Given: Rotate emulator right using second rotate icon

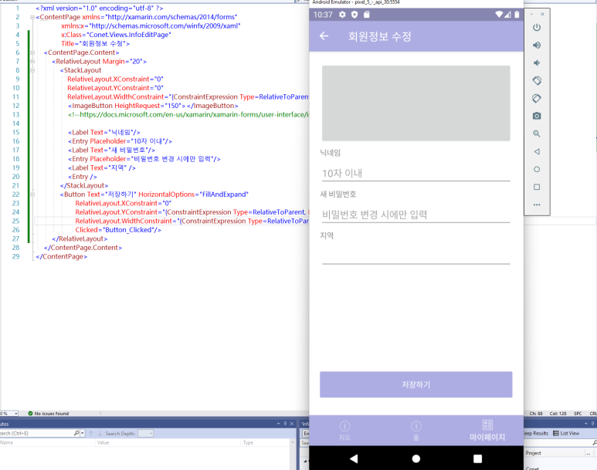Looking at the screenshot, I should pyautogui.click(x=537, y=98).
